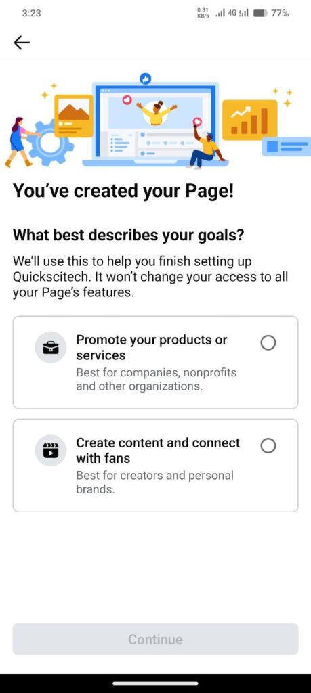Click the orange bar chart graphic
311x693 pixels.
[x=249, y=120]
